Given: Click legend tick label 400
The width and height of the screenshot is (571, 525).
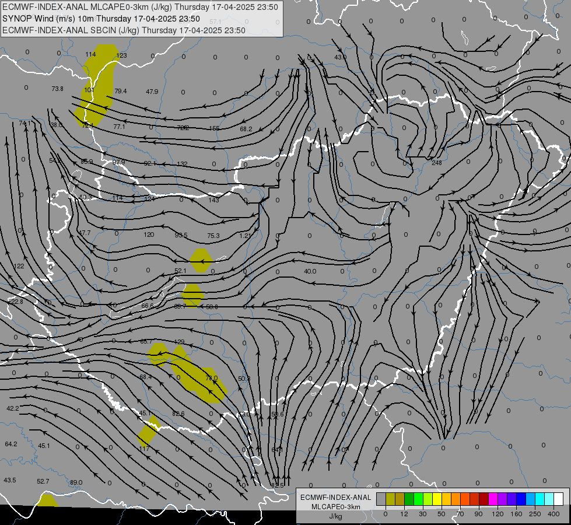Looking at the screenshot, I should [554, 514].
